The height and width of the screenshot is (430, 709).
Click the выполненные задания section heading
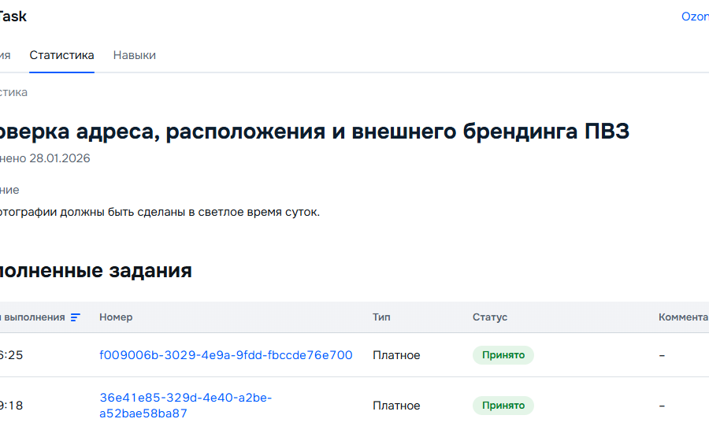point(96,270)
